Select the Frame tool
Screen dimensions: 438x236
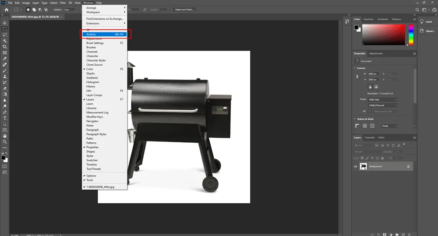point(5,53)
